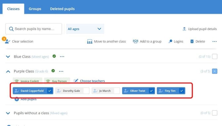Image resolution: width=222 pixels, height=126 pixels.
Task: Click the upload arrow icon
Action: [x=184, y=29]
